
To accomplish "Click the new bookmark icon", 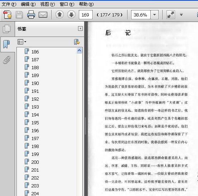I will point(77,42).
